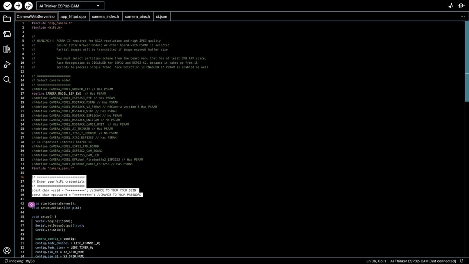Open the Boards Manager panel

[7, 34]
